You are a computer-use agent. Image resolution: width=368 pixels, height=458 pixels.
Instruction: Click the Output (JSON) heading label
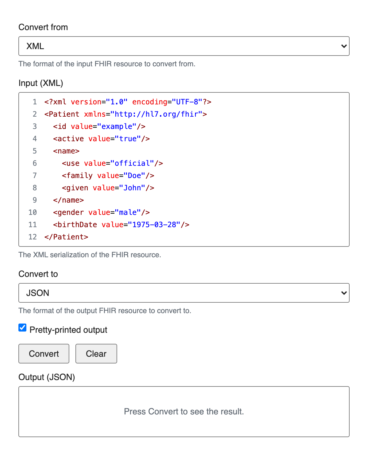(x=47, y=377)
